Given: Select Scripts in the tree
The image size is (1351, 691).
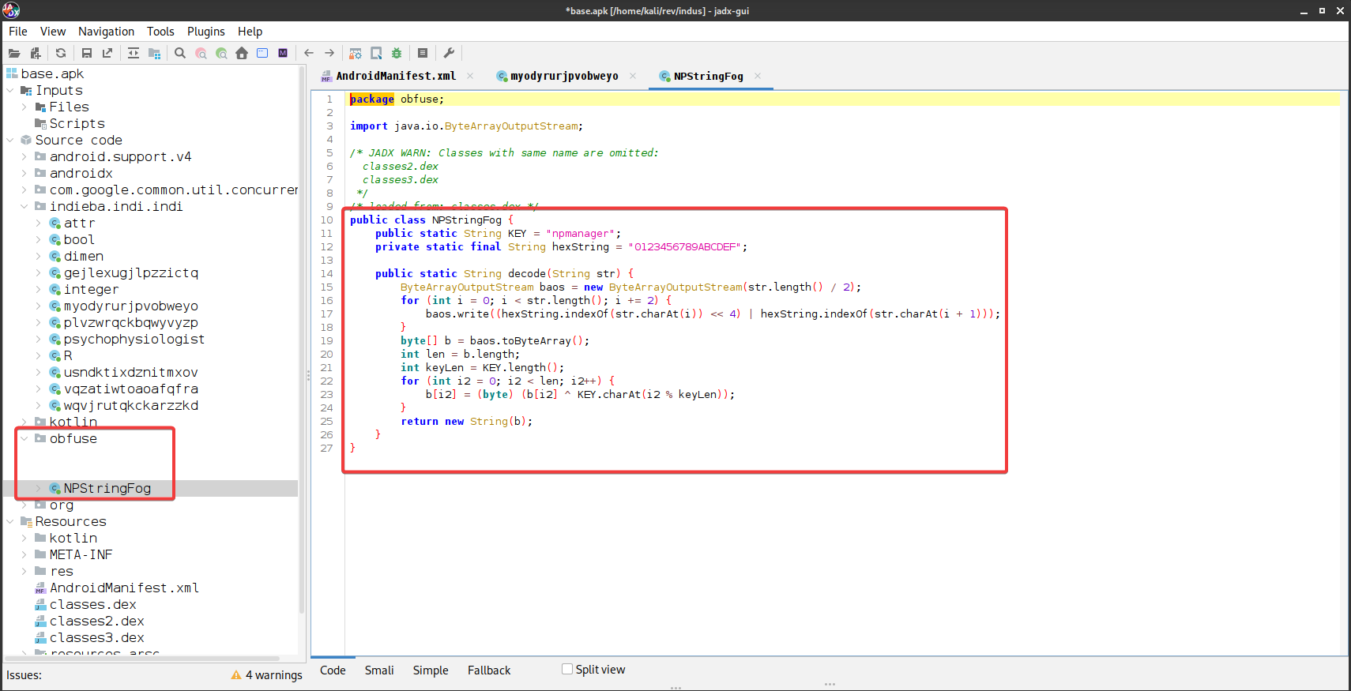Looking at the screenshot, I should [x=77, y=124].
